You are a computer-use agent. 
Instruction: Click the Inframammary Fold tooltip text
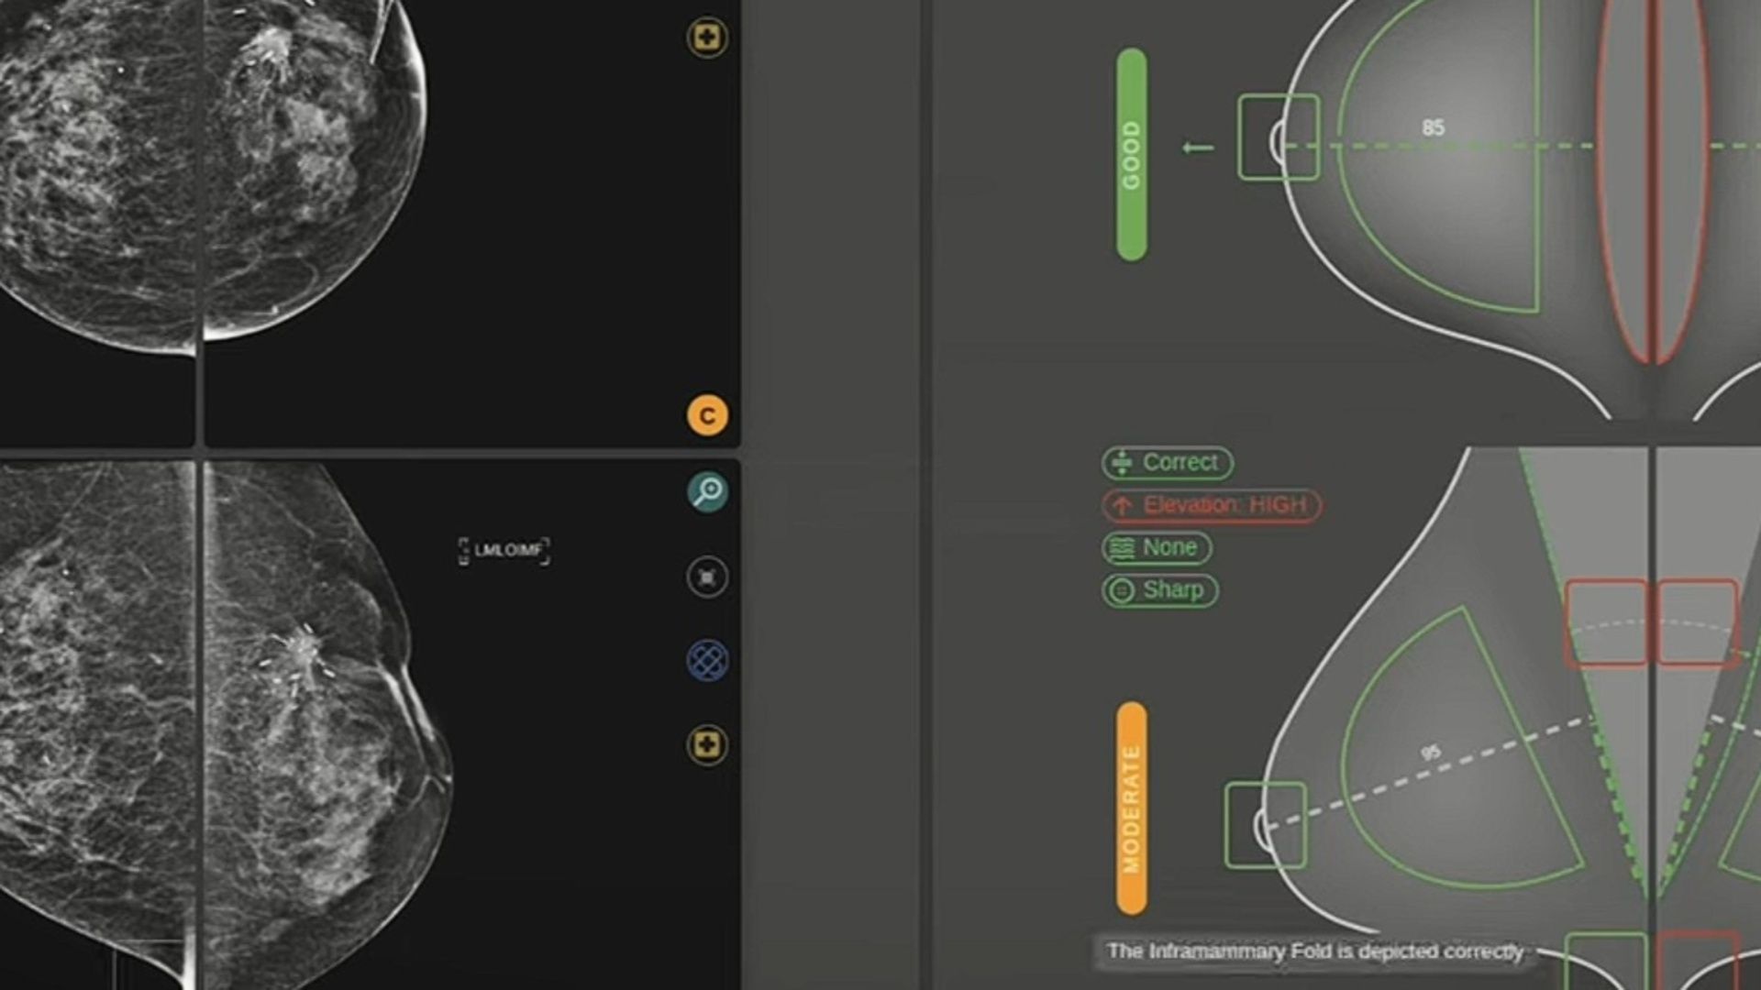[1314, 951]
